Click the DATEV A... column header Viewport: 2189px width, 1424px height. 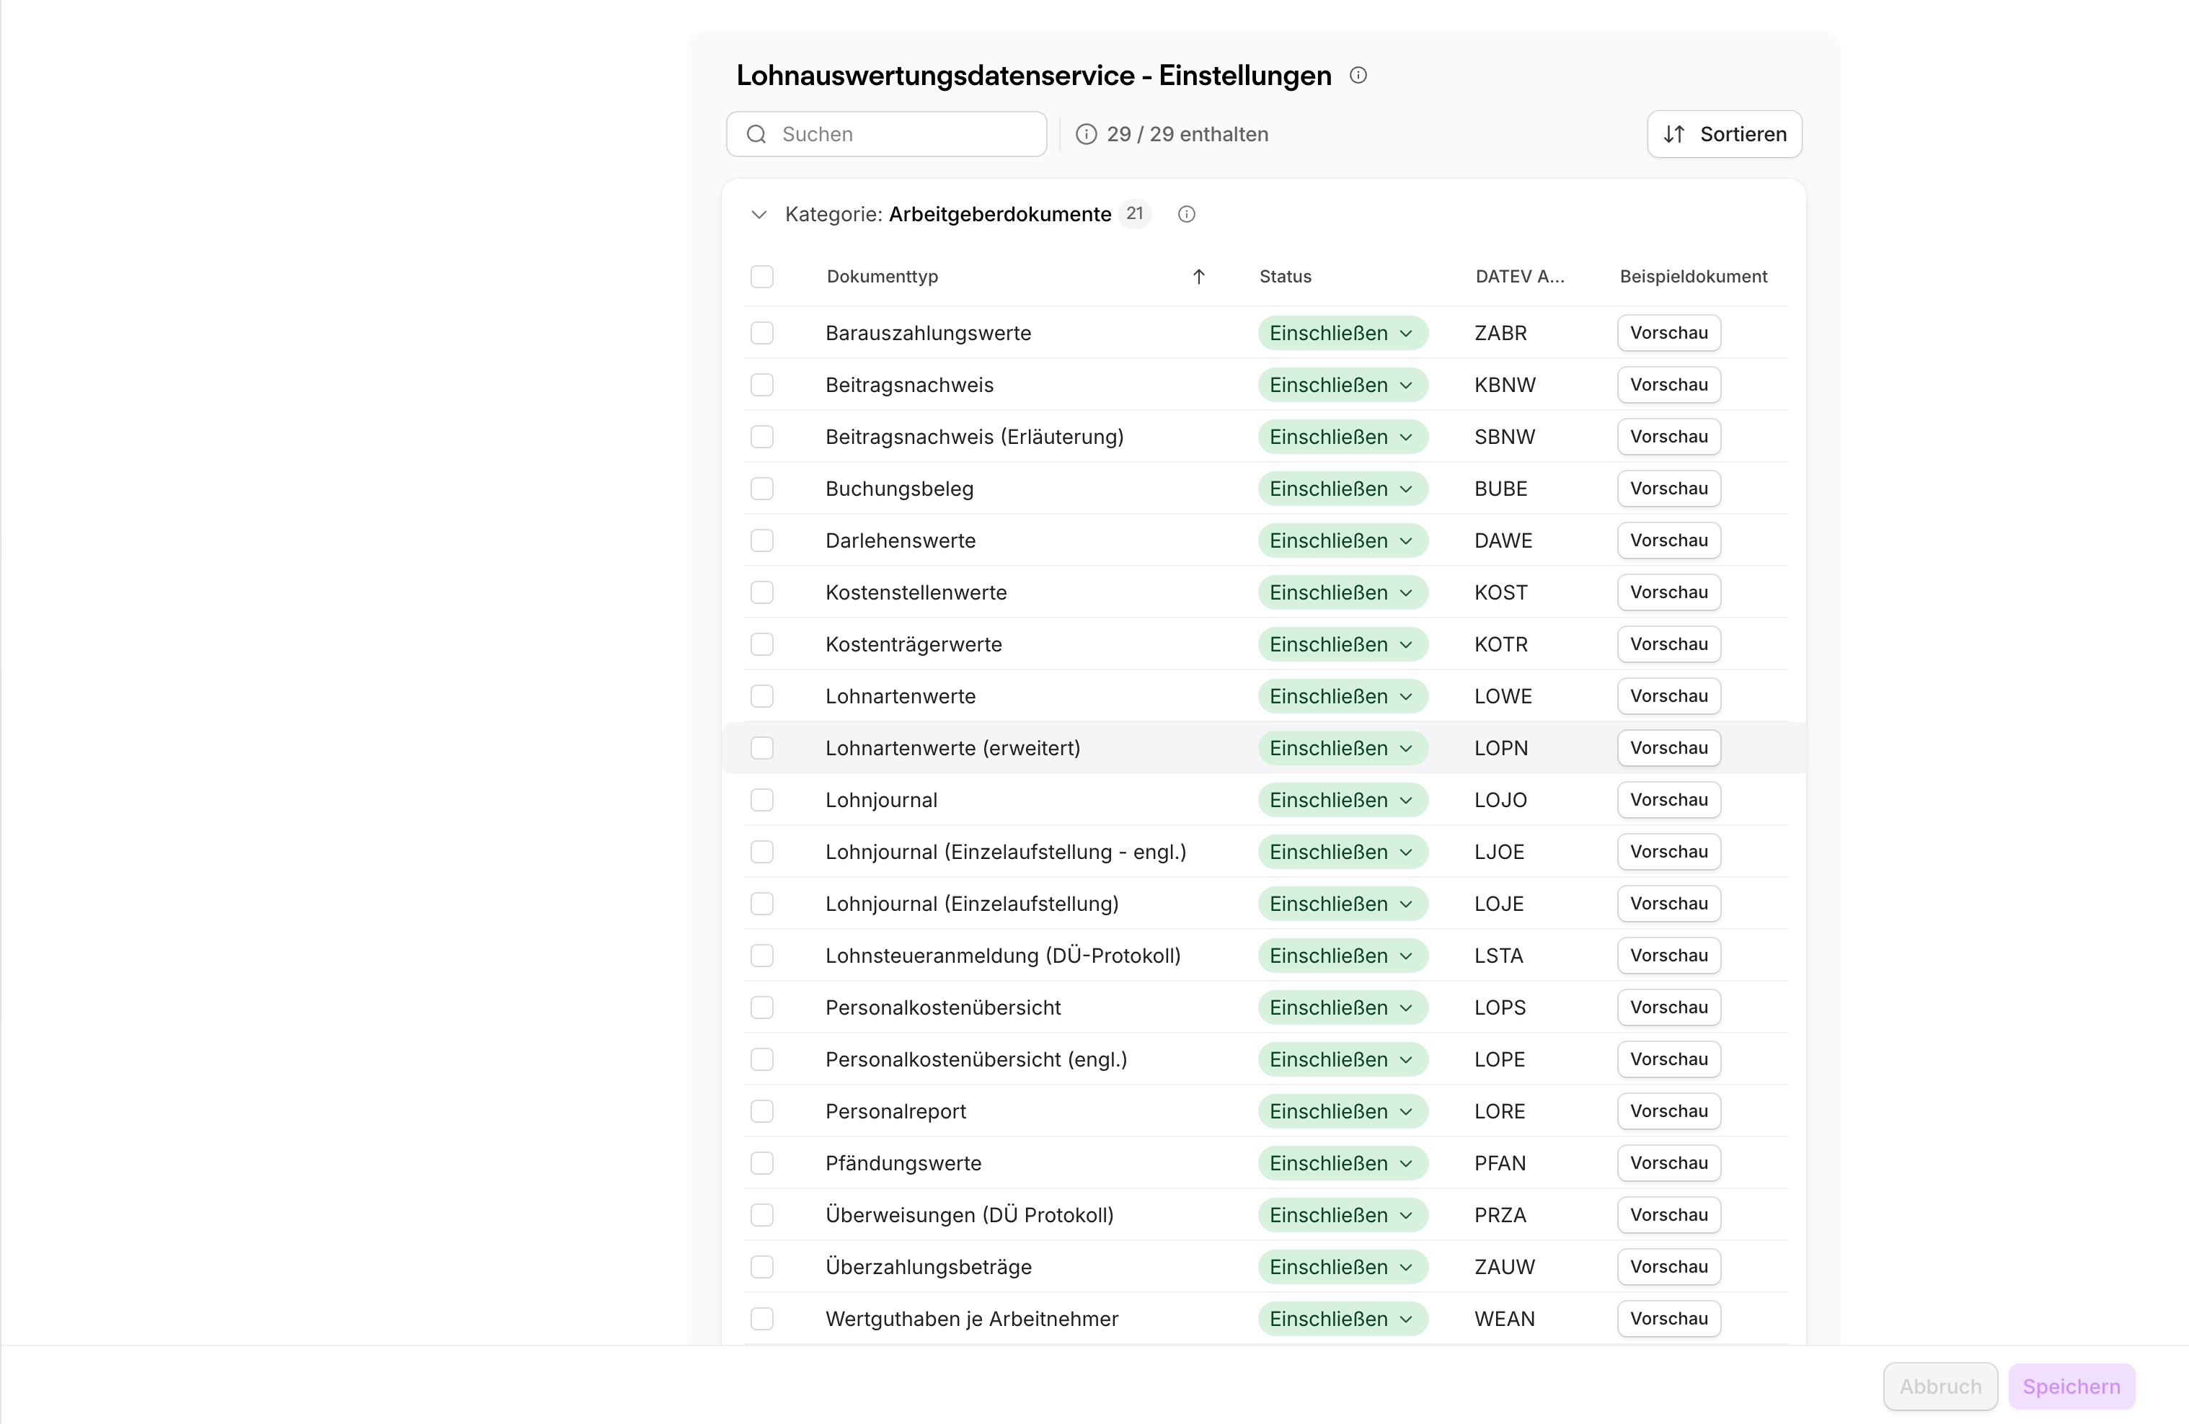click(1519, 277)
